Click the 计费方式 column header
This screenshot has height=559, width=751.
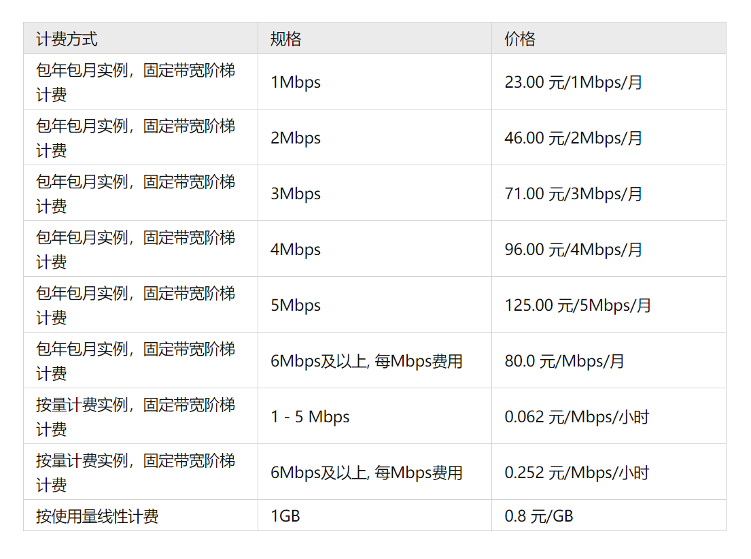tap(67, 39)
